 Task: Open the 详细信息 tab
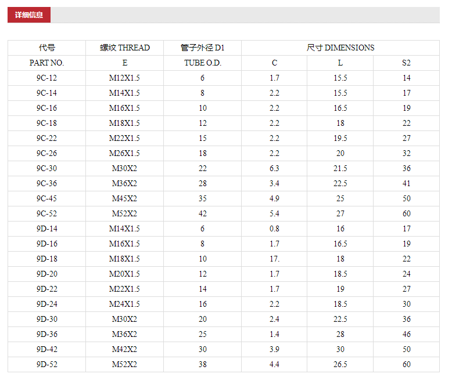coord(29,14)
